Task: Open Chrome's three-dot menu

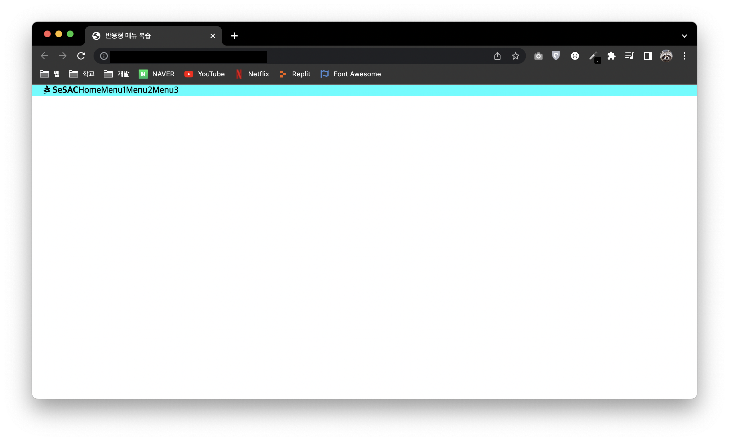Action: 684,56
